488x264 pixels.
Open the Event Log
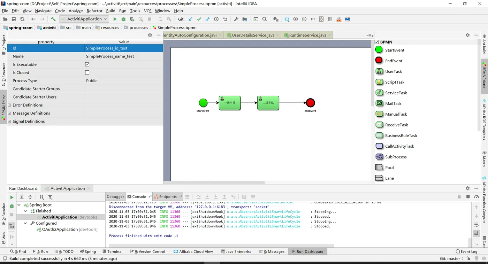tap(466, 251)
